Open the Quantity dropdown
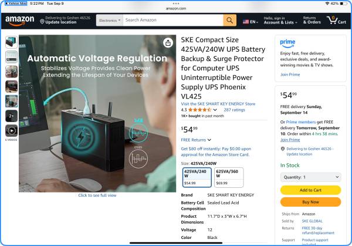Viewport: 352px width, 246px height. pos(310,177)
